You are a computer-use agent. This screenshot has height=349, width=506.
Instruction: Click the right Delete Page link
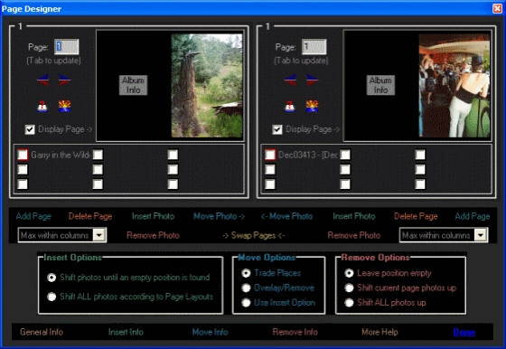click(416, 216)
